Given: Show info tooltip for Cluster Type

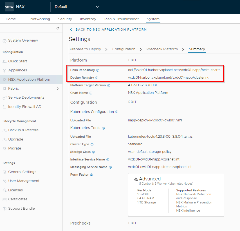Looking at the screenshot, I should [x=92, y=144].
